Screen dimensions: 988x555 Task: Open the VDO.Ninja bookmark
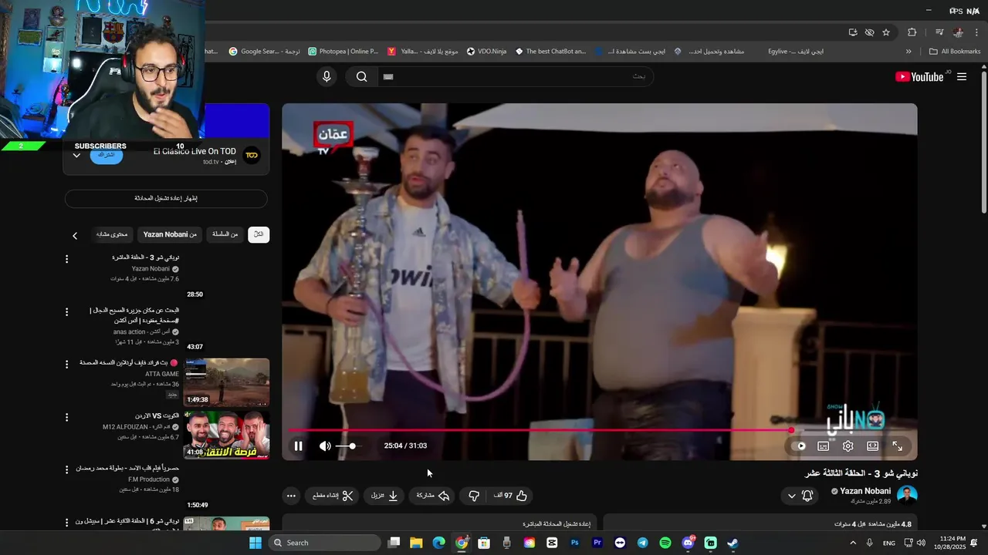coord(486,52)
